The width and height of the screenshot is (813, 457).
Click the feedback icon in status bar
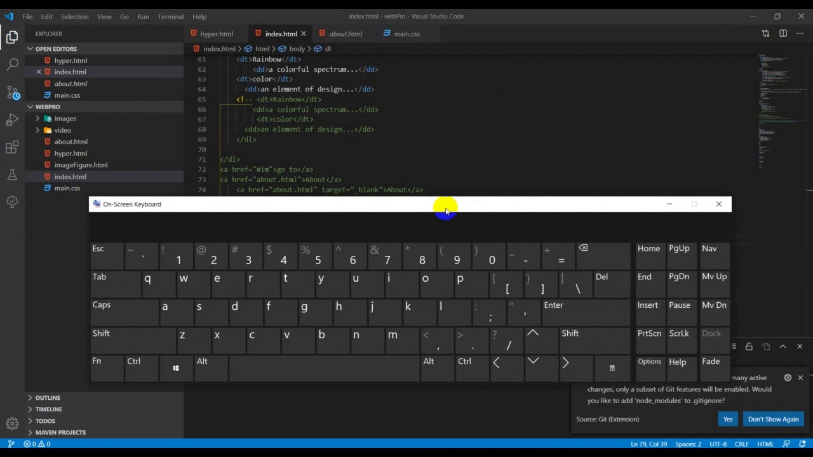click(x=786, y=444)
